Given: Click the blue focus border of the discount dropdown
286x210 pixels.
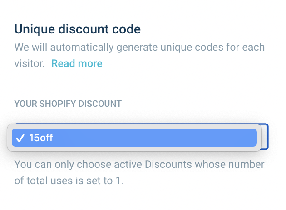Looking at the screenshot, I should click(x=268, y=137).
